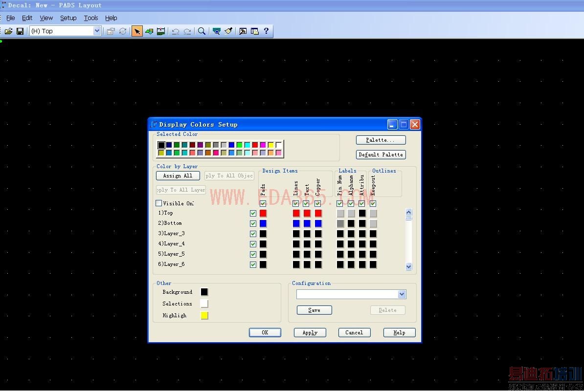Click the layer list scroll-down arrow
The image size is (584, 392).
[408, 266]
